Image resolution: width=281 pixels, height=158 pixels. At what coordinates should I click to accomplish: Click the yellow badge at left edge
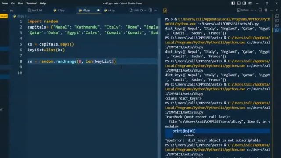(x=4, y=16)
